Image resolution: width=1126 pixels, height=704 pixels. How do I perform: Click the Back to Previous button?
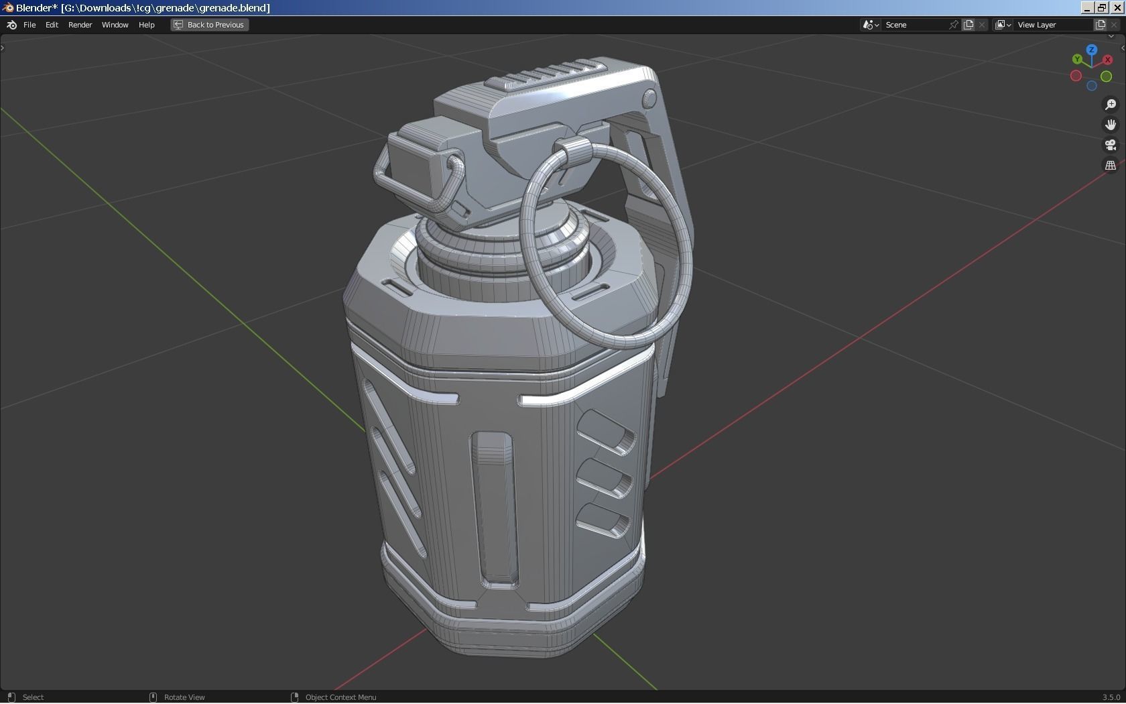[x=209, y=25]
